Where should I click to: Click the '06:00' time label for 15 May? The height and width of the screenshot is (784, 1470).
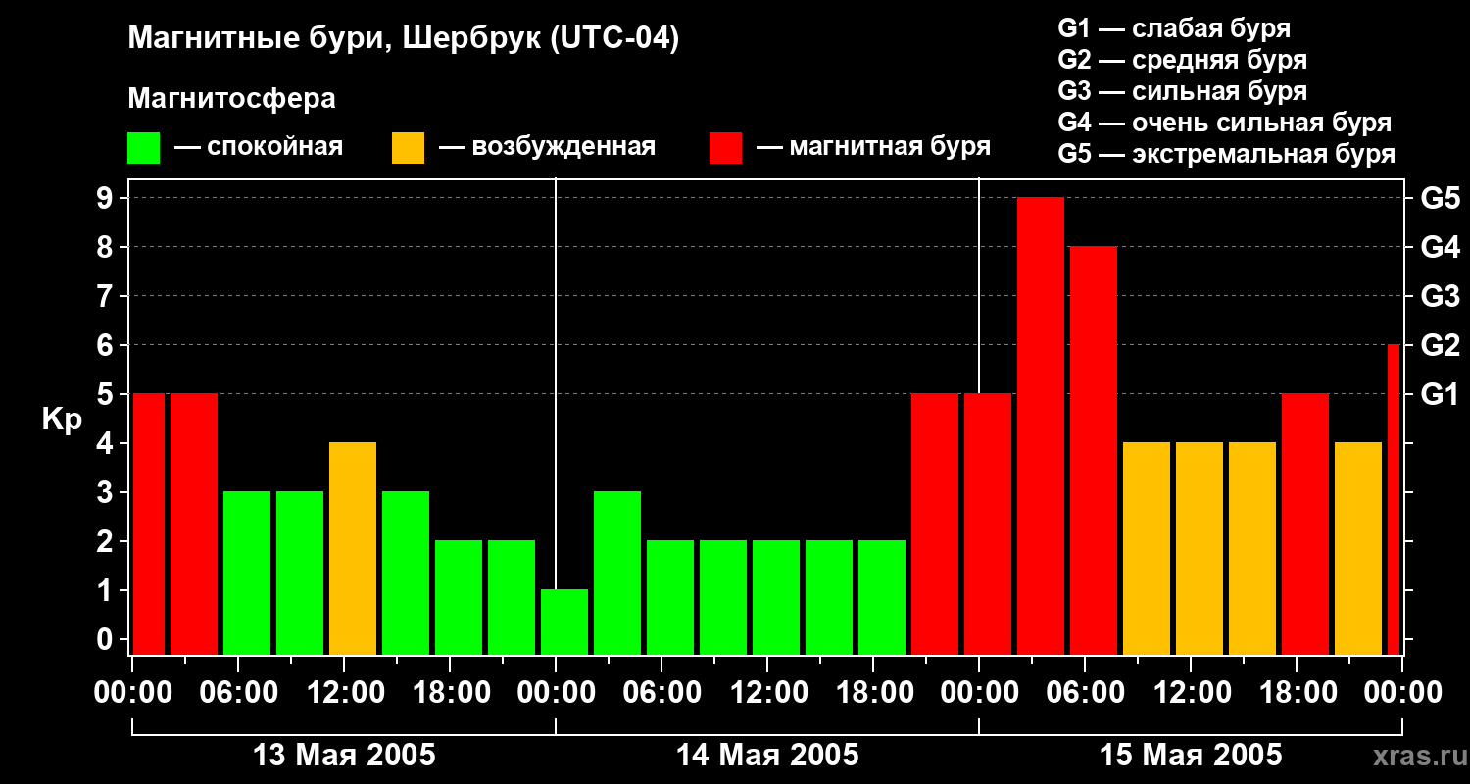pyautogui.click(x=1085, y=693)
